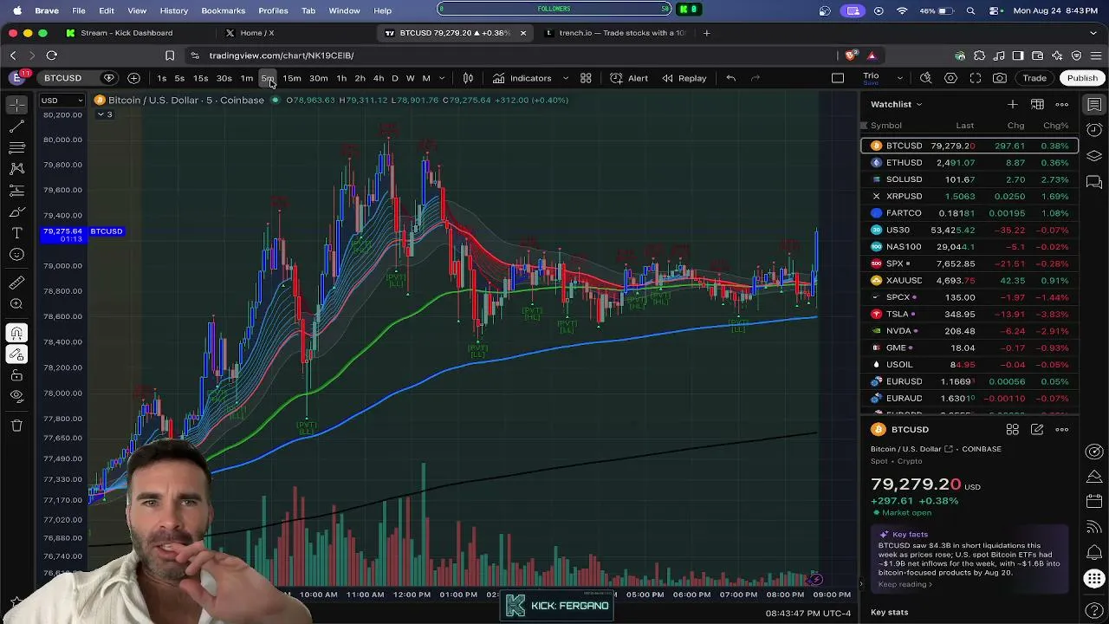Add a symbol to compare

point(133,78)
